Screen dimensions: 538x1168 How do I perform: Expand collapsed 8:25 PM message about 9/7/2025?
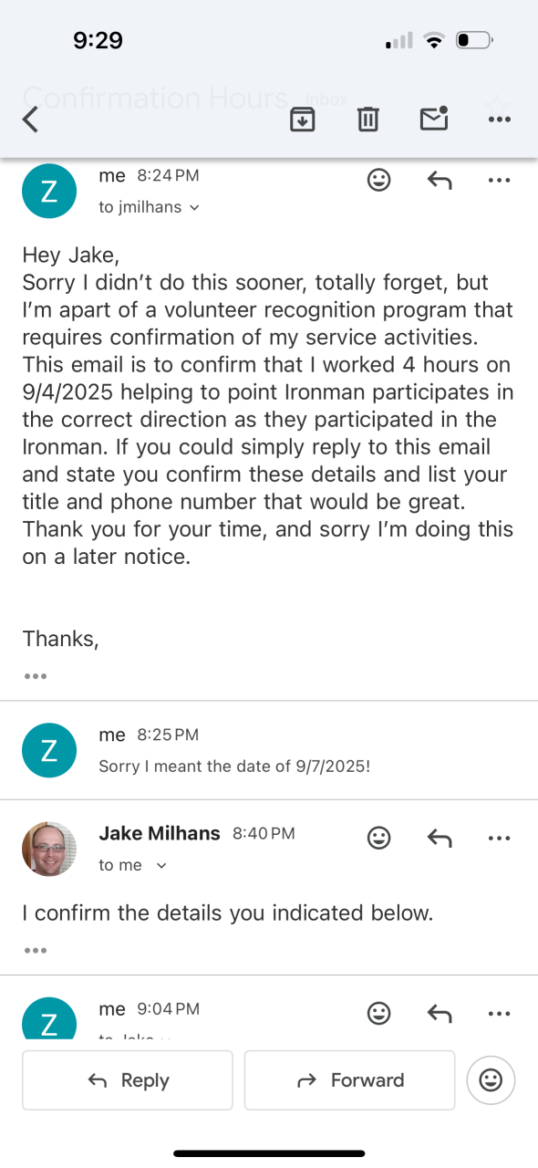[x=269, y=750]
